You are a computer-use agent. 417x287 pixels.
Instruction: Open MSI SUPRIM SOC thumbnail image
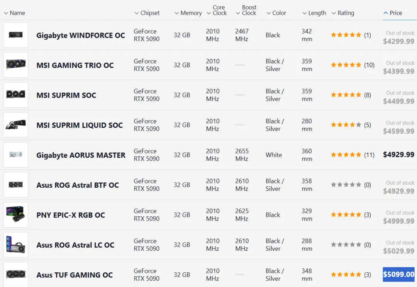(x=16, y=95)
